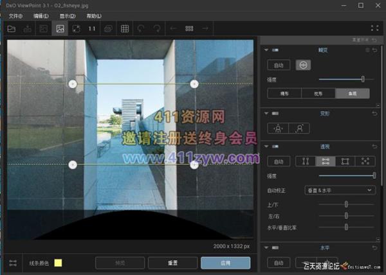
Task: Reset the distortion panel settings
Action: pyautogui.click(x=374, y=49)
